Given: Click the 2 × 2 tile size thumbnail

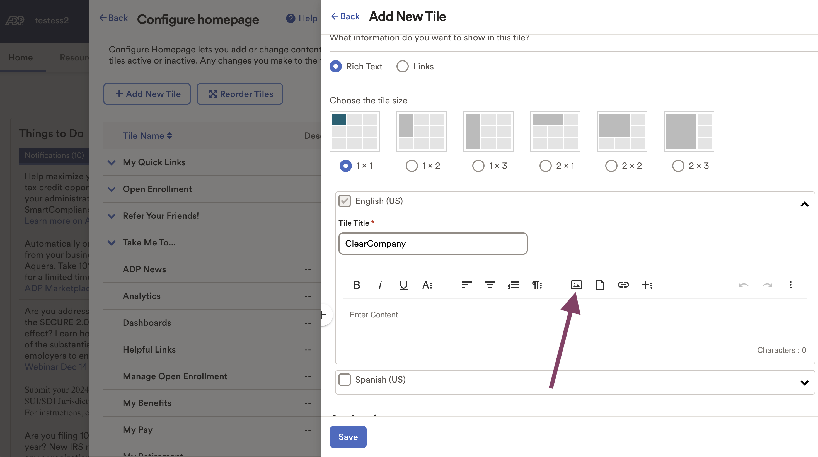Looking at the screenshot, I should click(622, 132).
